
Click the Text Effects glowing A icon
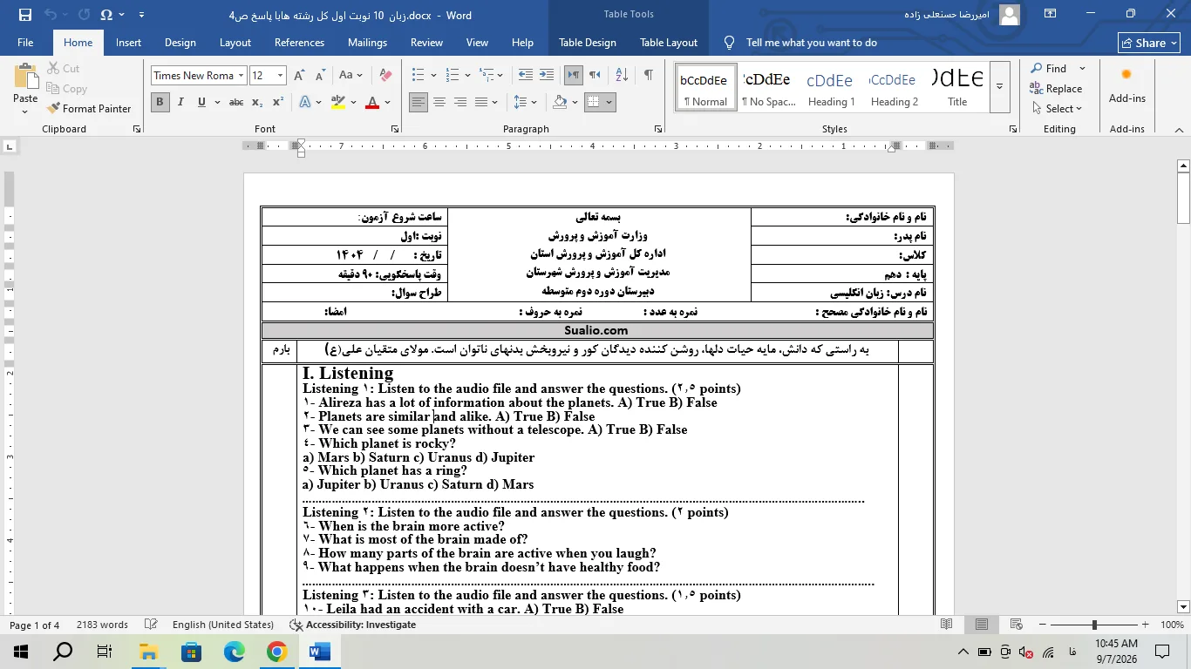pyautogui.click(x=305, y=103)
